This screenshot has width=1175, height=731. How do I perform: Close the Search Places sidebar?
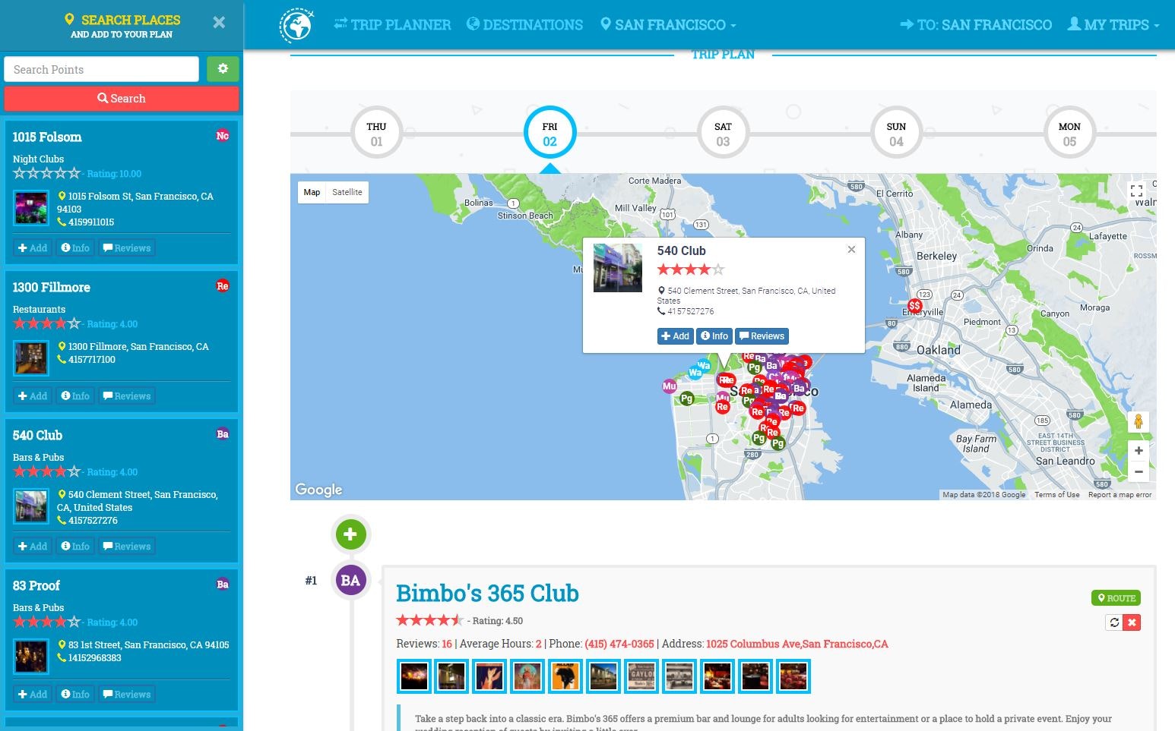click(x=219, y=22)
